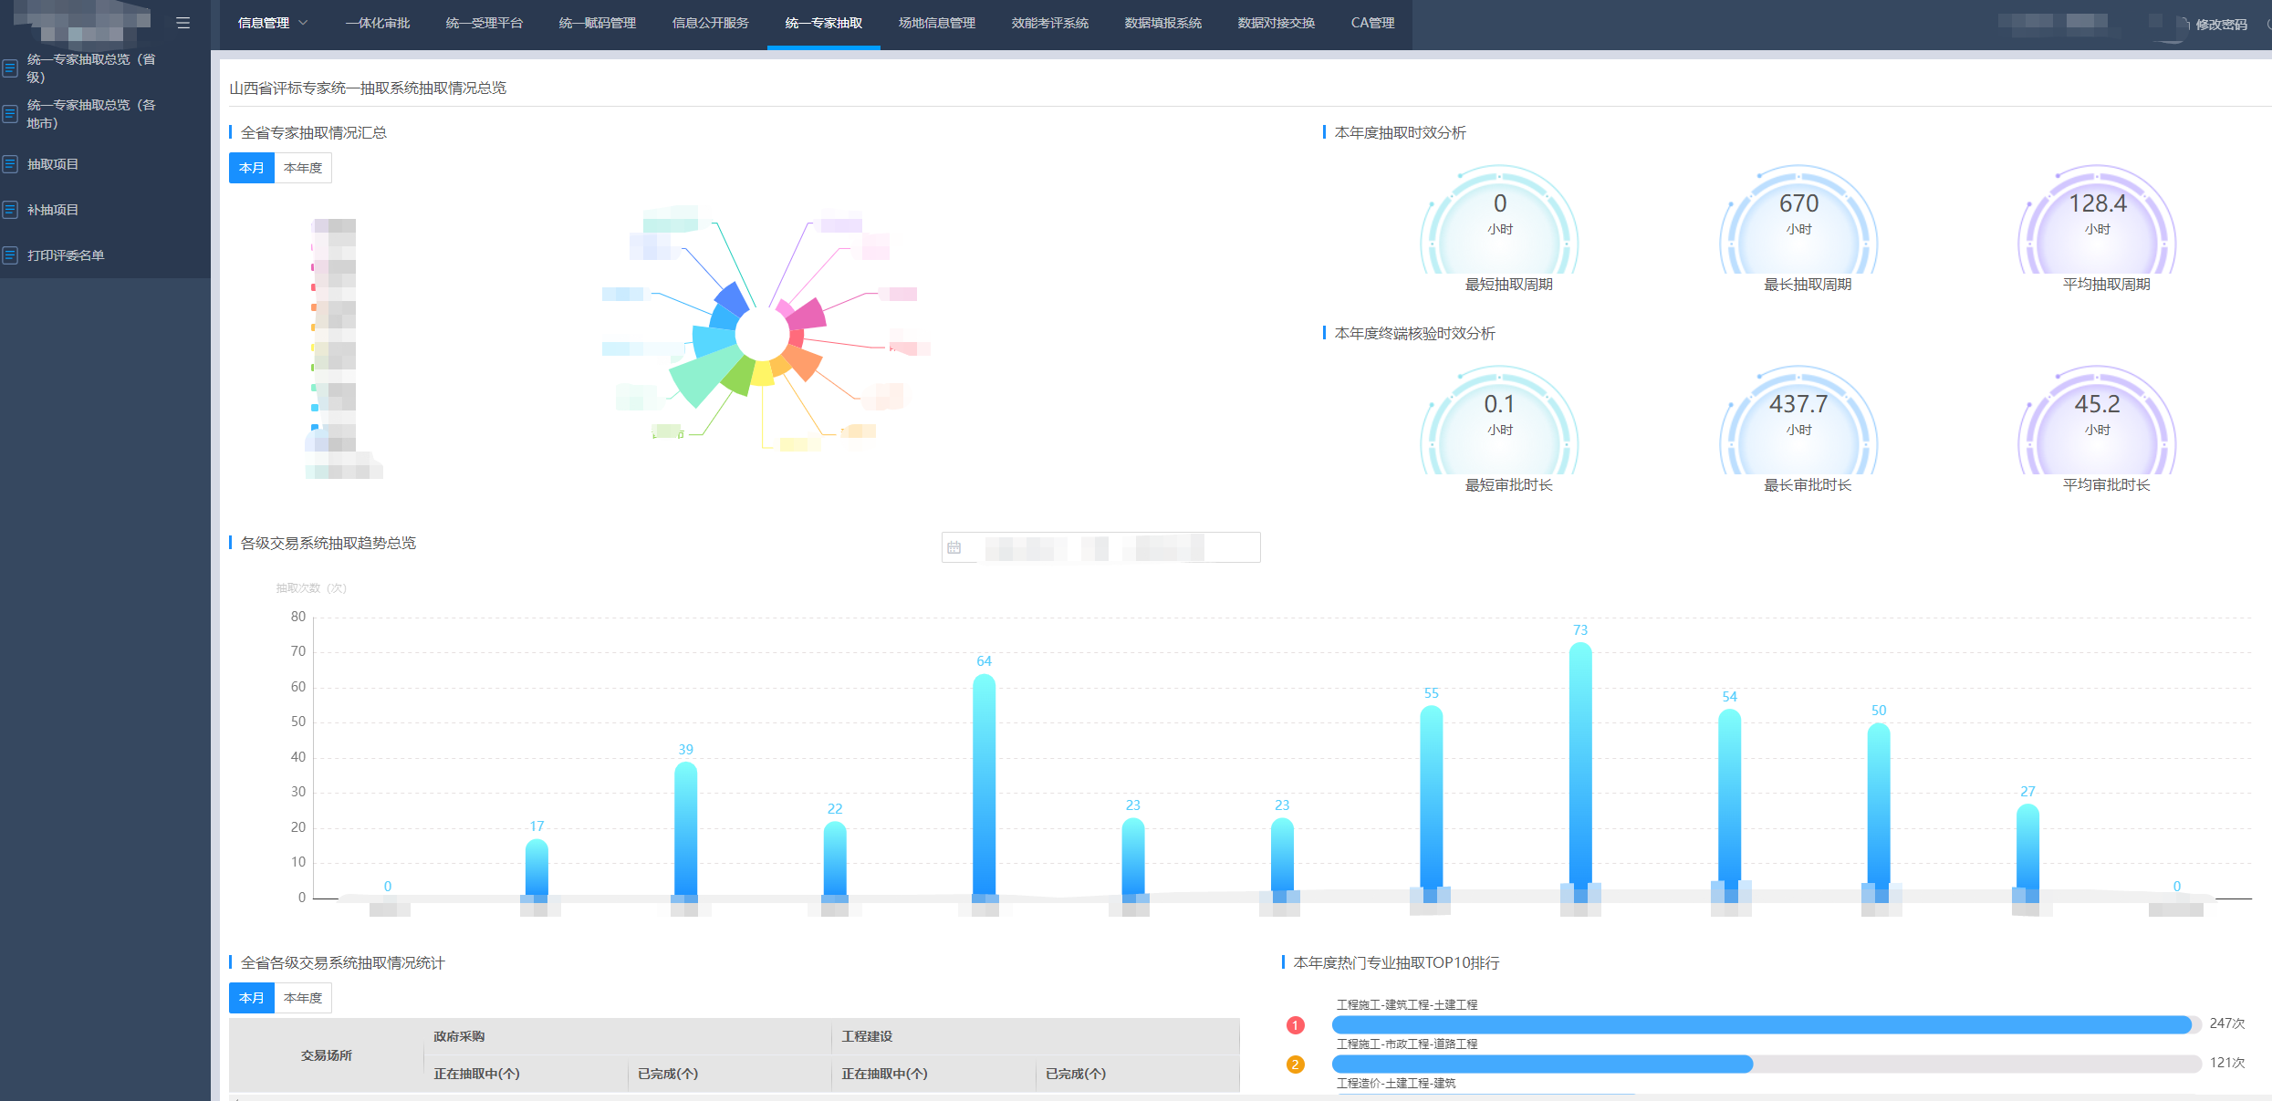Click the 最长抽取周期 gauge showing 670

pyautogui.click(x=1798, y=221)
